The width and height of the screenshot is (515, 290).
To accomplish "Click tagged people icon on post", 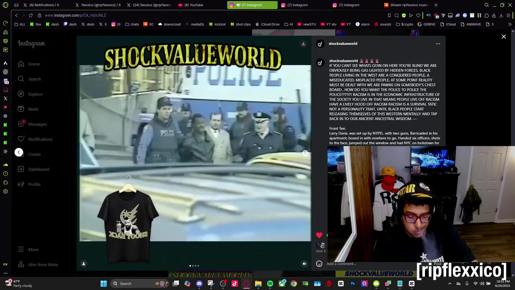I will (84, 264).
